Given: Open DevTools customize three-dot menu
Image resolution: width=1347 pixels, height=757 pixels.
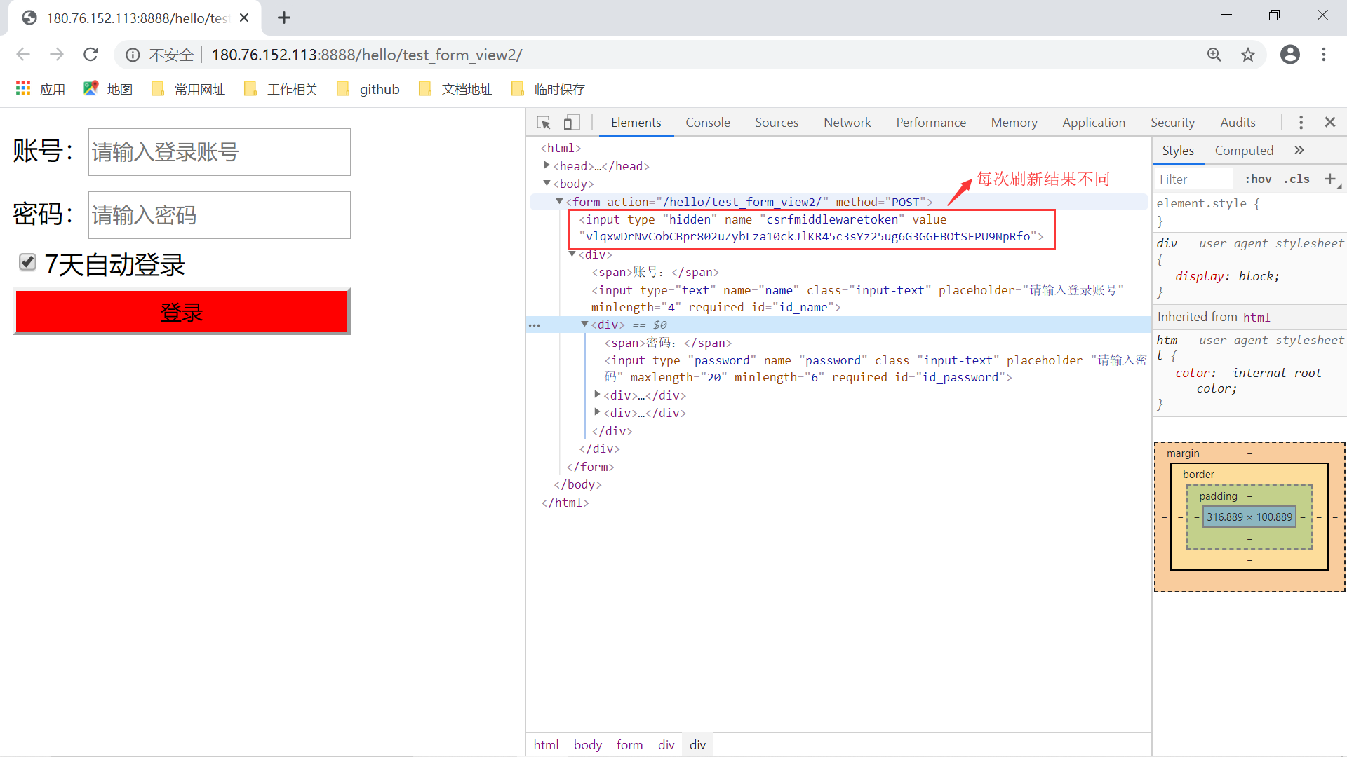Looking at the screenshot, I should tap(1301, 123).
